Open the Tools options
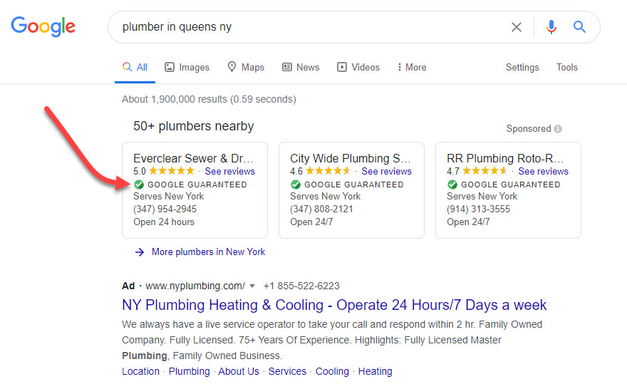 pos(567,67)
